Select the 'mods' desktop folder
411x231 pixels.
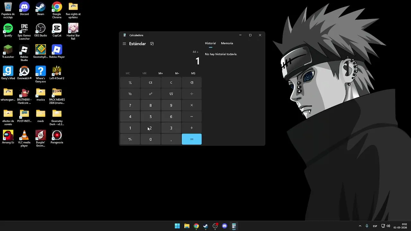40,116
